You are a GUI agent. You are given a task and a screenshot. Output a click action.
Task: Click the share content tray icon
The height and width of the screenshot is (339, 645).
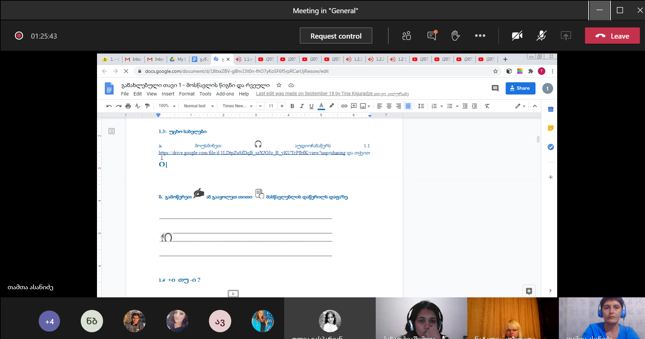tap(566, 36)
